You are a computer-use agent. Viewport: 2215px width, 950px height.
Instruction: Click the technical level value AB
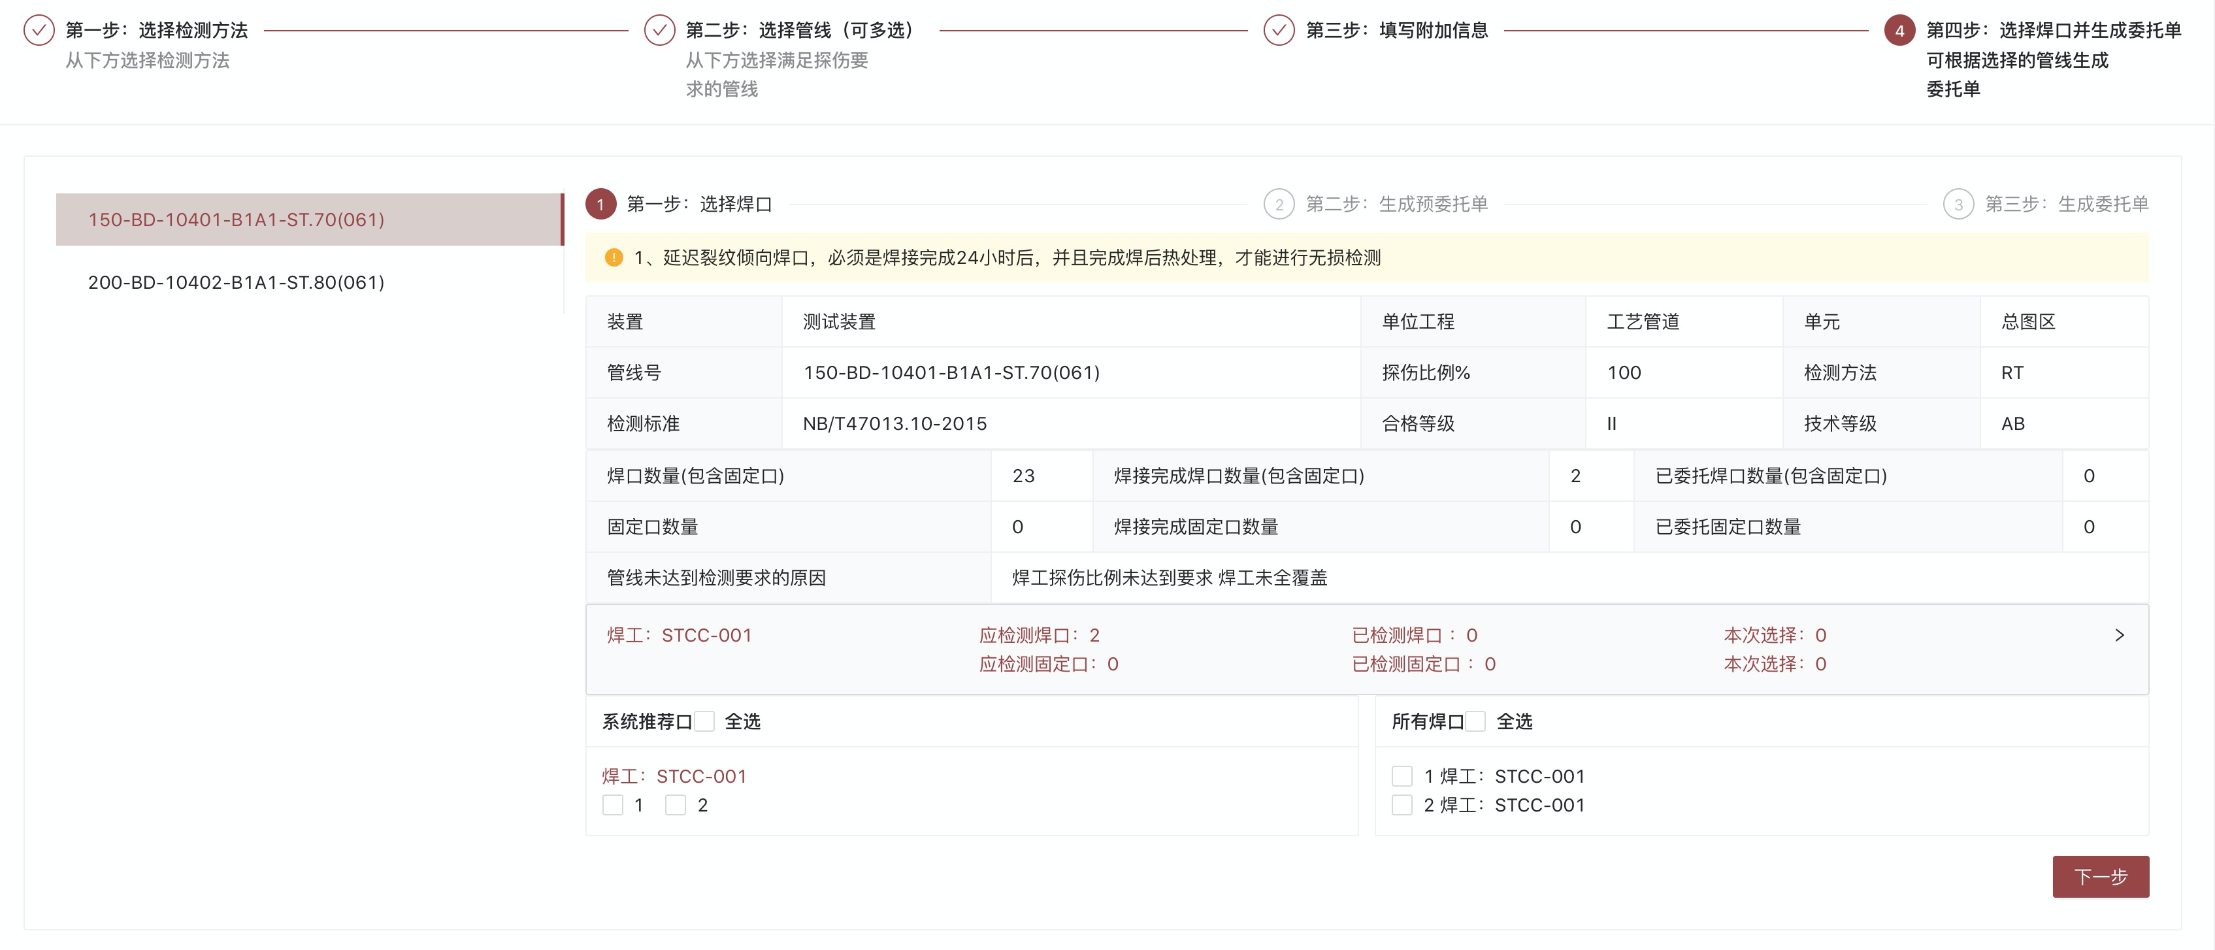[2013, 423]
